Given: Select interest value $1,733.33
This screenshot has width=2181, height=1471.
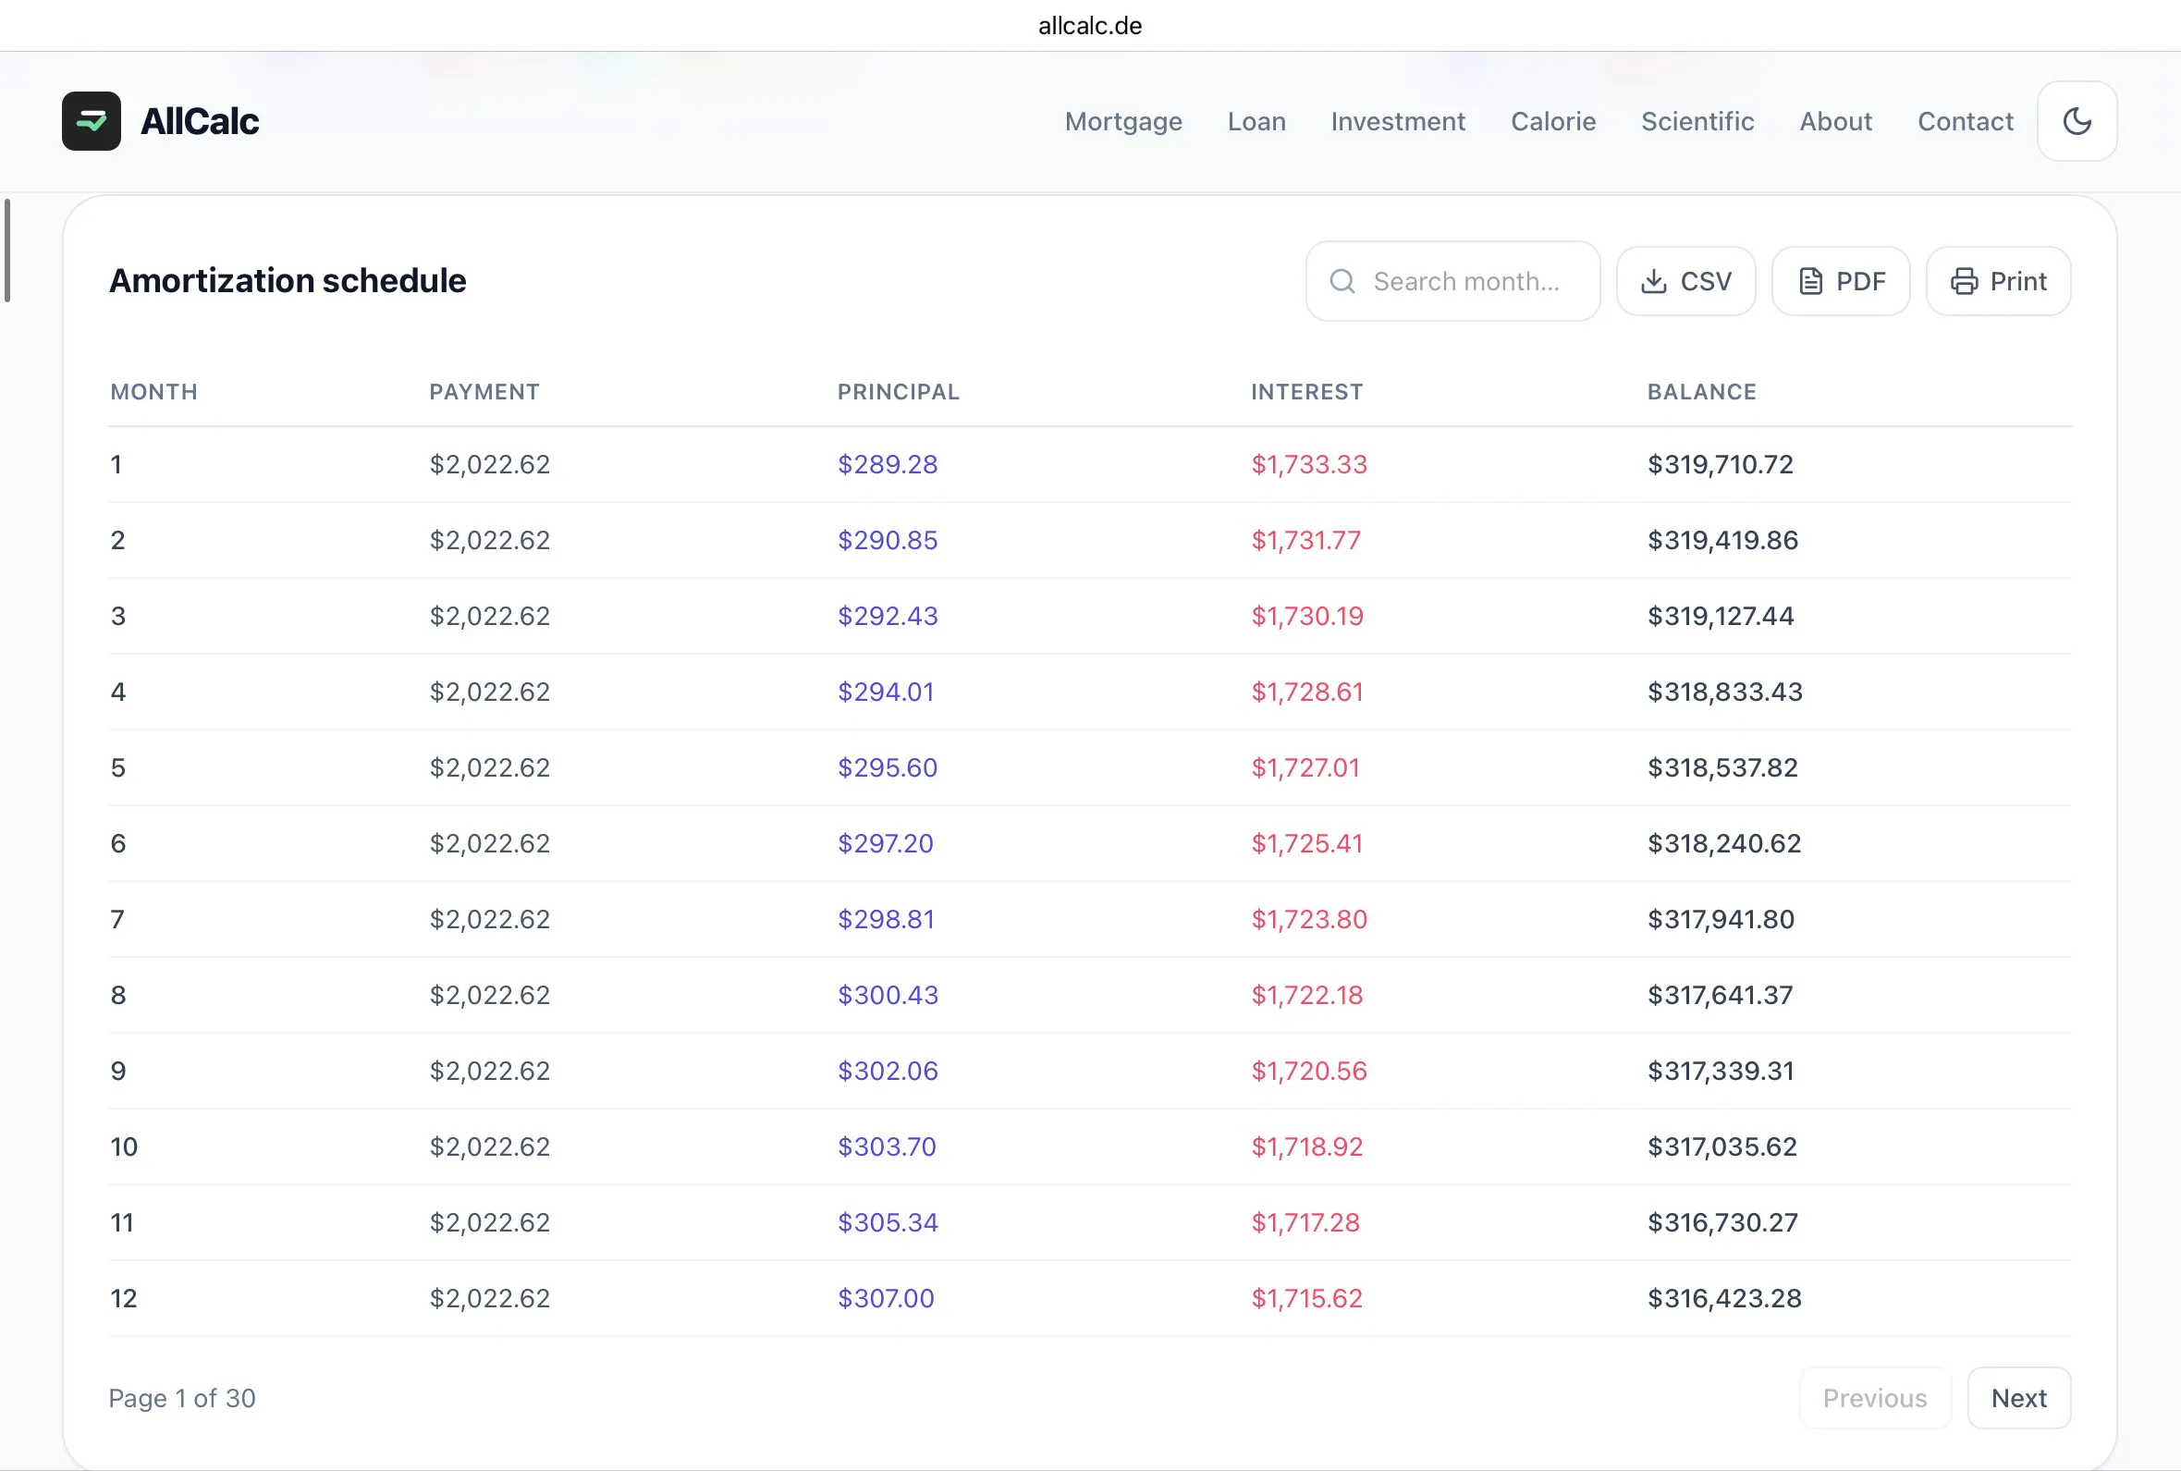Looking at the screenshot, I should click(x=1308, y=464).
